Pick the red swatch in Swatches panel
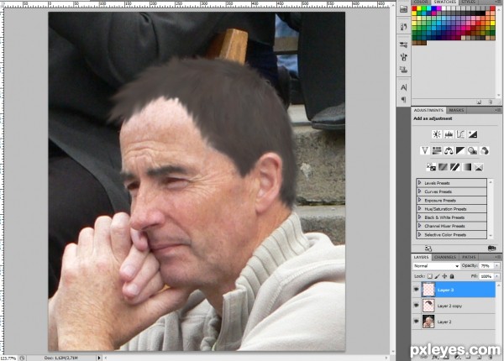This screenshot has width=504, height=361. click(414, 8)
